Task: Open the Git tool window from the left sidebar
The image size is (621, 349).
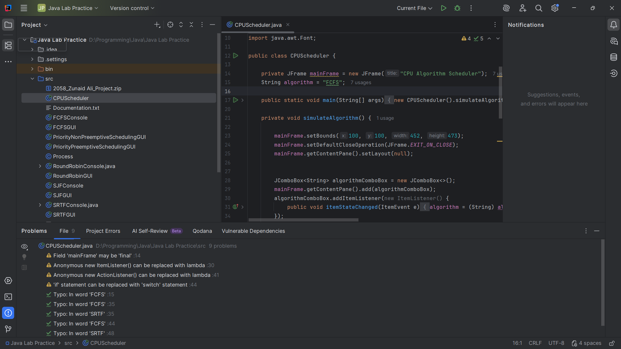Action: point(8,329)
